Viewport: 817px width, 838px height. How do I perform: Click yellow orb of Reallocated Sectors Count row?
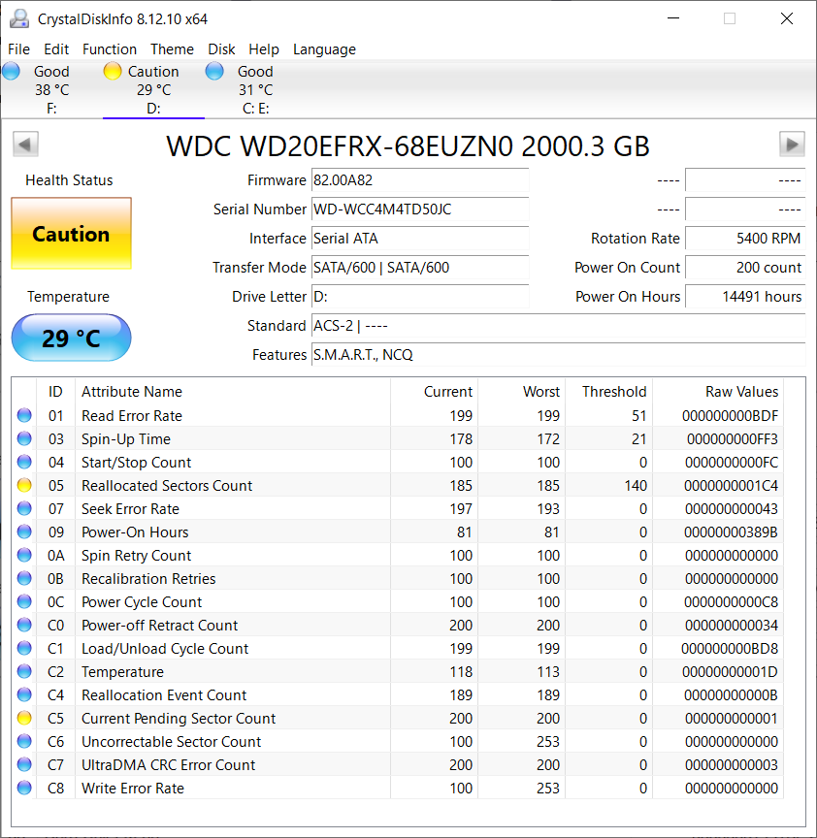(x=24, y=485)
